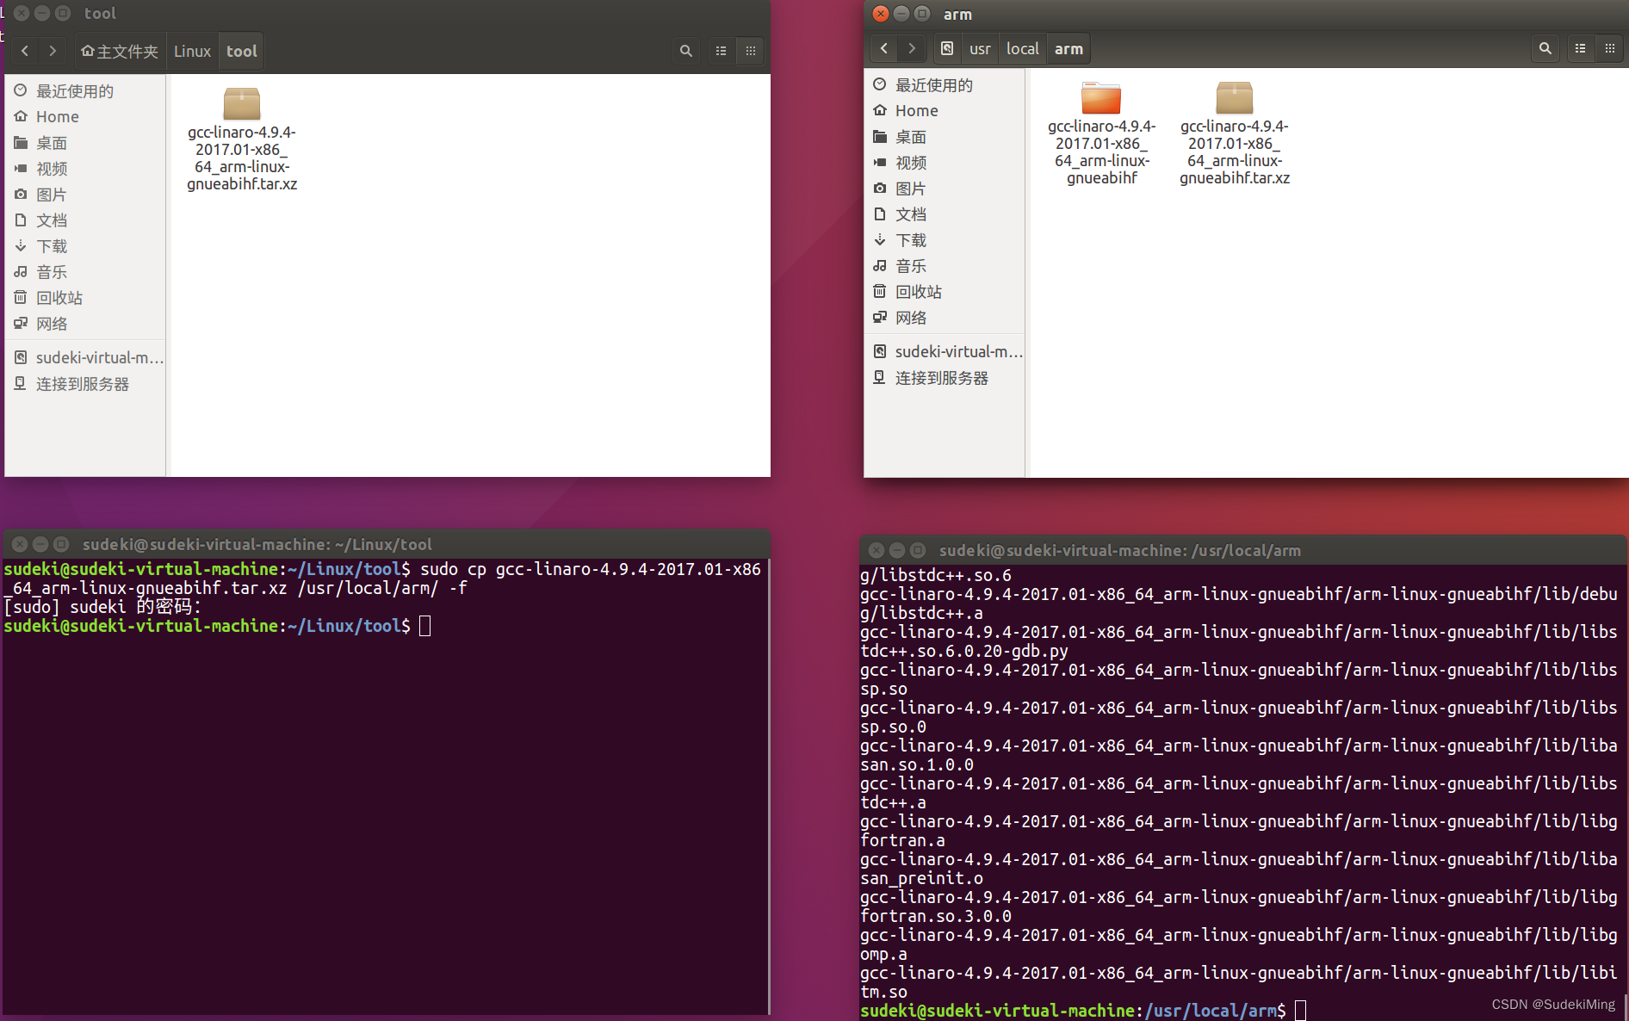Open 下载 in tool window sidebar
This screenshot has width=1629, height=1021.
pyautogui.click(x=84, y=245)
